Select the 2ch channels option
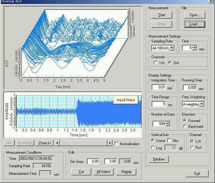Viewport: 215px width, 183px height. coord(170,62)
